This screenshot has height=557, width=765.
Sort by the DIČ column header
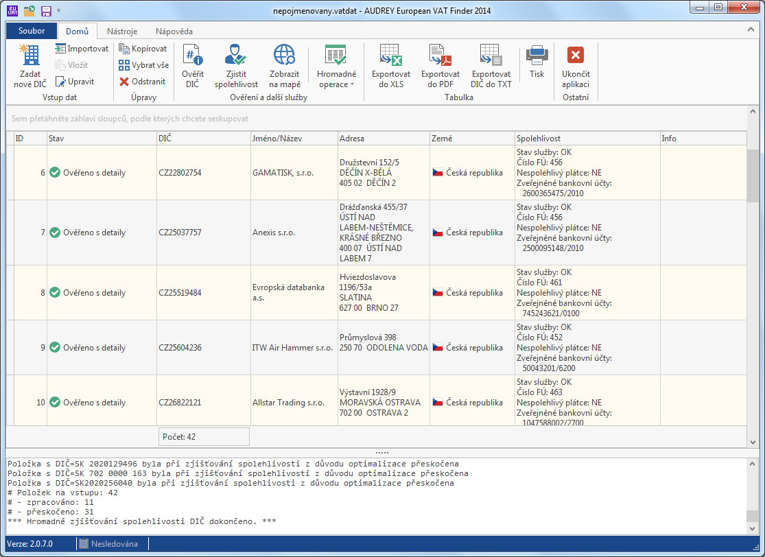click(x=204, y=138)
